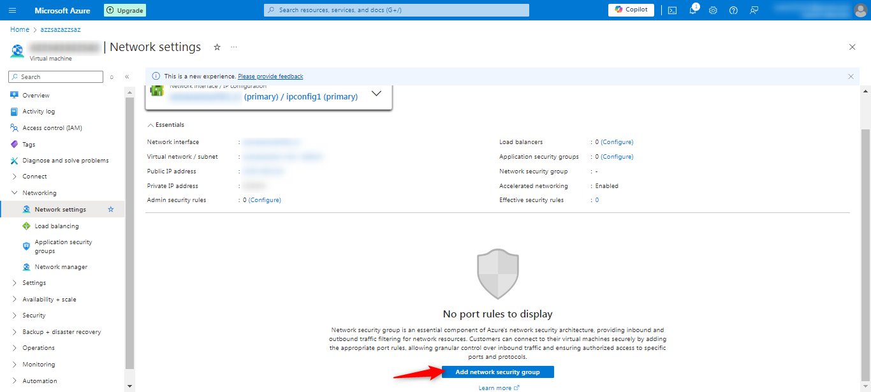This screenshot has height=392, width=871.
Task: Select Load balancing menu item
Action: click(57, 226)
